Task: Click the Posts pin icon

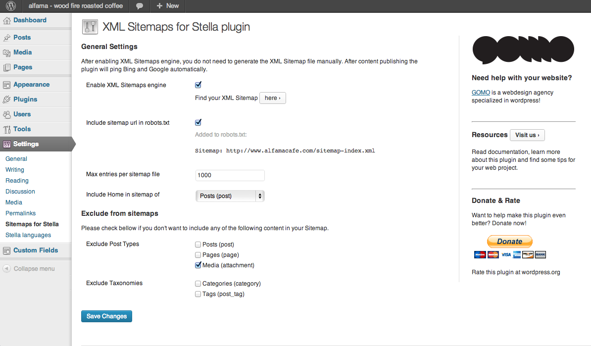Action: 7,38
